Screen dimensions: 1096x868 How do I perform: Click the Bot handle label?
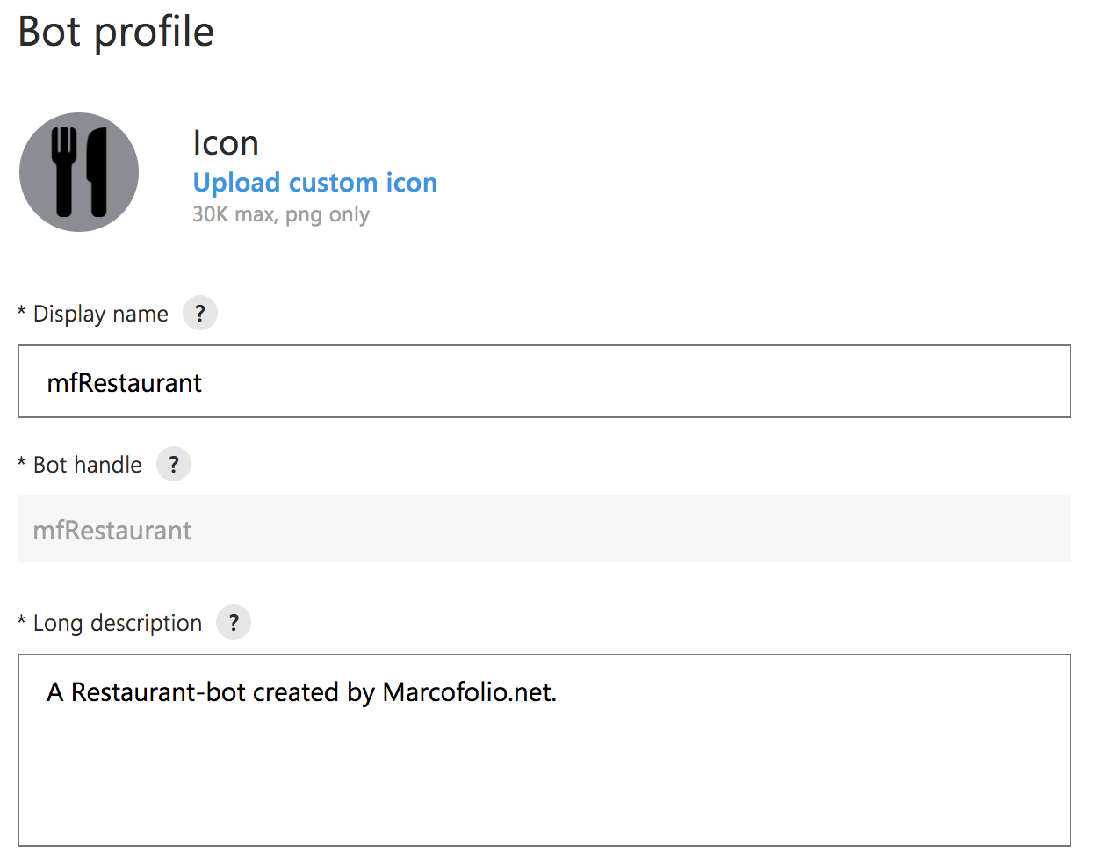pyautogui.click(x=87, y=465)
